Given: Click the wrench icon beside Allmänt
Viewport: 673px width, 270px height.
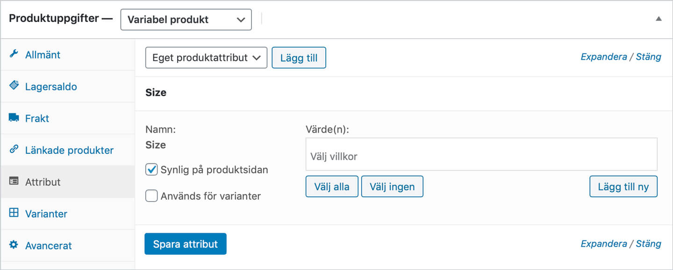Looking at the screenshot, I should pos(14,55).
